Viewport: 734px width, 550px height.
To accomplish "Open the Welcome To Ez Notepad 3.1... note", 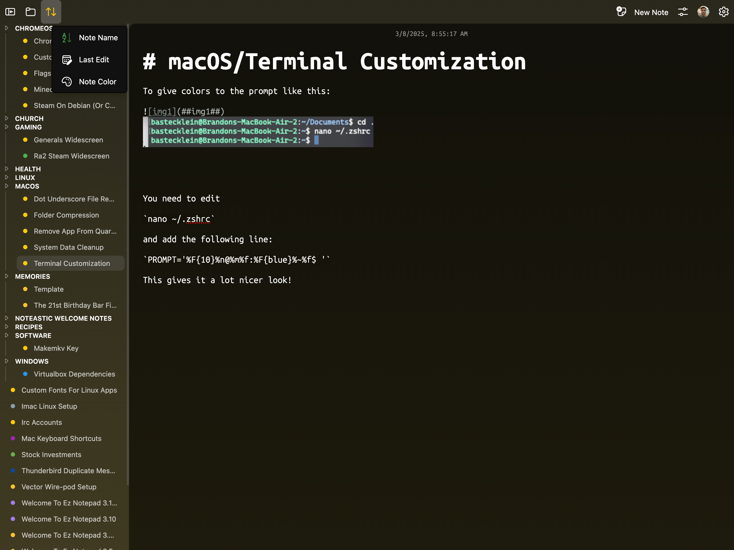I will click(64, 503).
